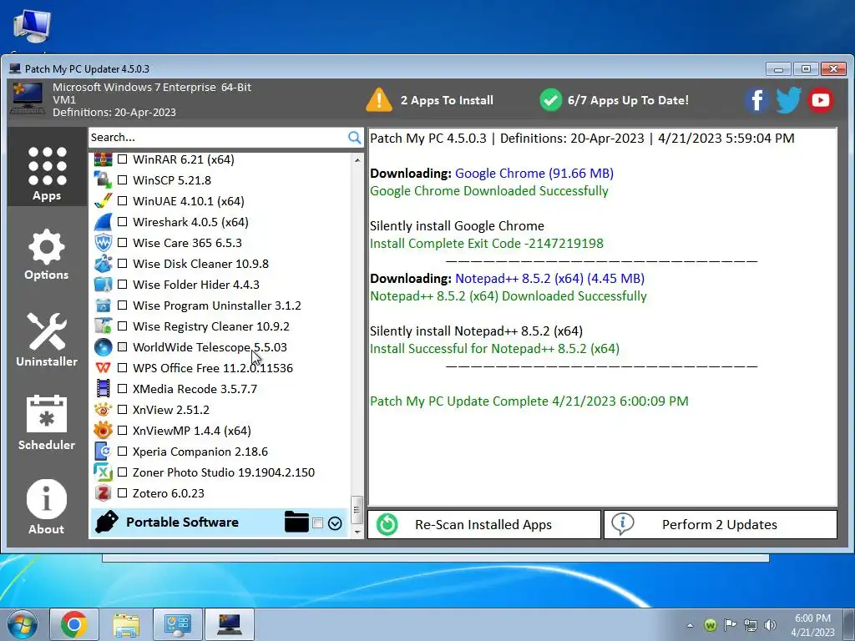Click the app list scrollbar thumb
This screenshot has height=641, width=855.
(x=357, y=510)
